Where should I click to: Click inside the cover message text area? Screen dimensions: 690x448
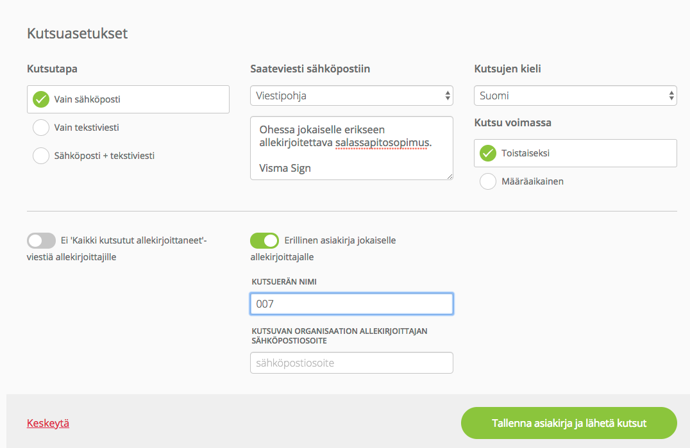[351, 148]
